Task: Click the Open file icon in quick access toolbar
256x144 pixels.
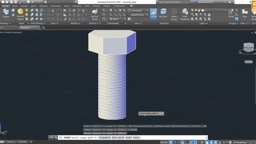Action: pos(7,2)
